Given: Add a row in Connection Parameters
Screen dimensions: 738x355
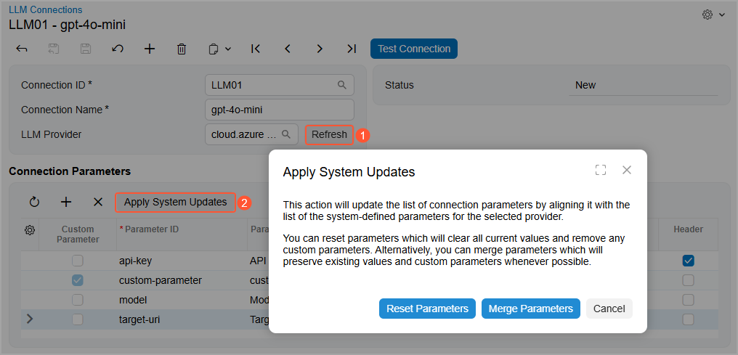Looking at the screenshot, I should [x=66, y=203].
